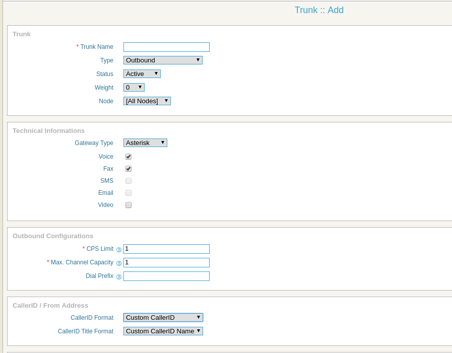Open the Node dropdown showing All Nodes
452x353 pixels.
[147, 101]
